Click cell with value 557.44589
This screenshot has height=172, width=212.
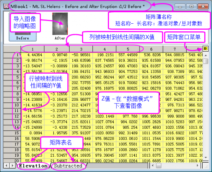coord(128,55)
